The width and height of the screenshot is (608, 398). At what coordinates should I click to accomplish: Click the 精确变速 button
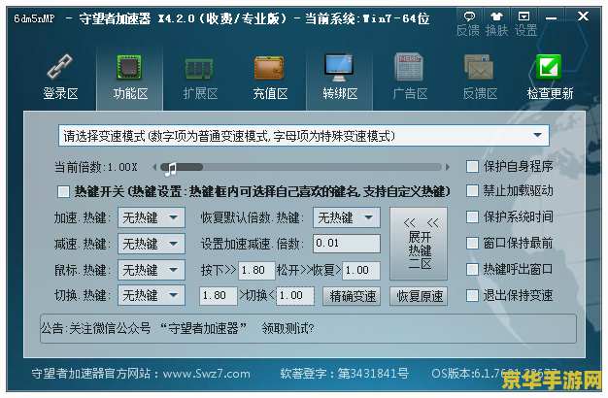(x=352, y=296)
